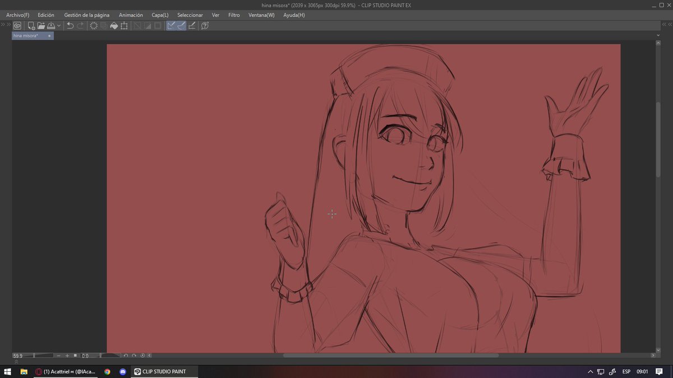The image size is (673, 378).
Task: Click vertical scrollbar up arrow
Action: (658, 44)
